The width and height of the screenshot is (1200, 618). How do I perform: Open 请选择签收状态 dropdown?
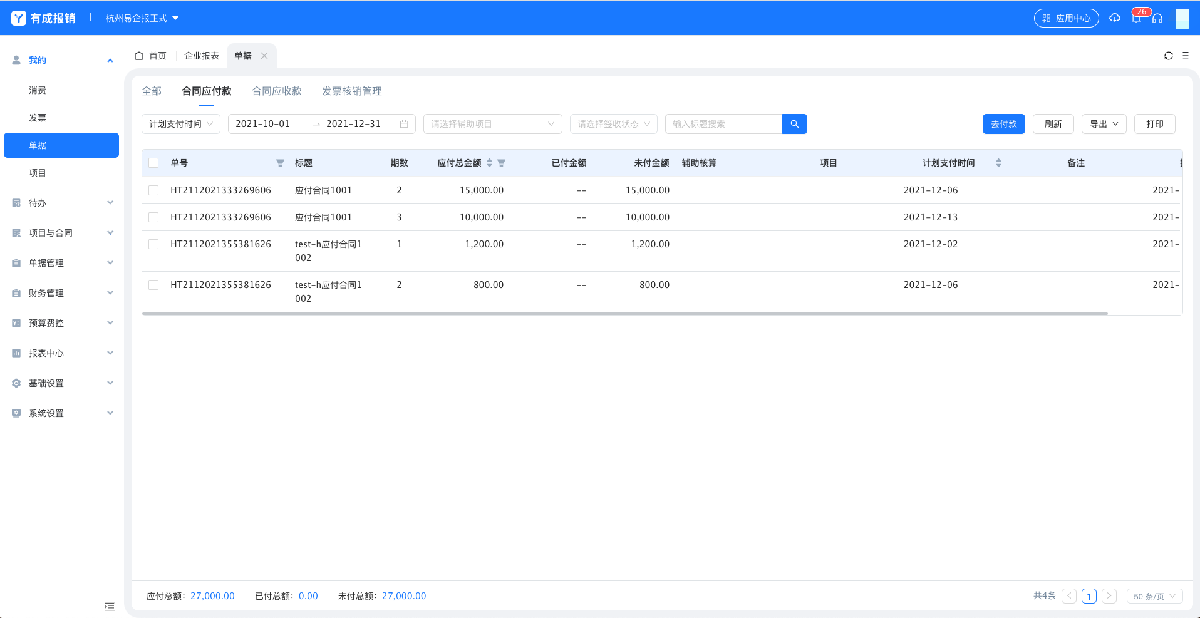coord(614,124)
